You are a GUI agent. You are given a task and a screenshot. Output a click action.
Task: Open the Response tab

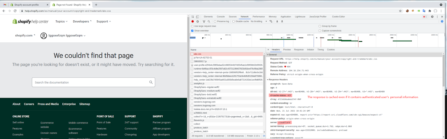click(299, 50)
